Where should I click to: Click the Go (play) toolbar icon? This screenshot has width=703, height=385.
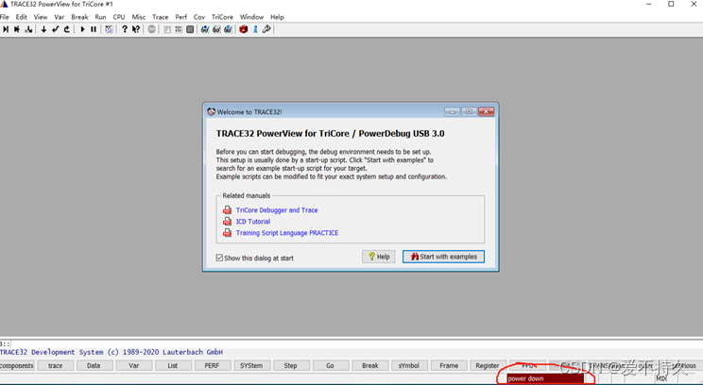[x=82, y=29]
